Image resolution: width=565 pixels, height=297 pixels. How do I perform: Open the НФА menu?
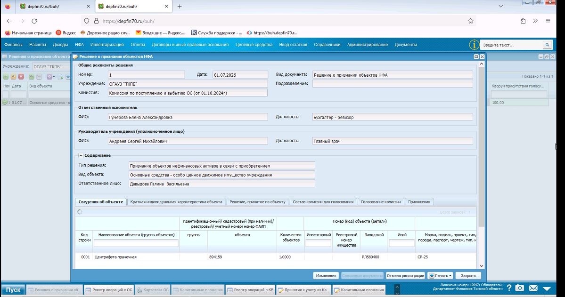pyautogui.click(x=79, y=45)
